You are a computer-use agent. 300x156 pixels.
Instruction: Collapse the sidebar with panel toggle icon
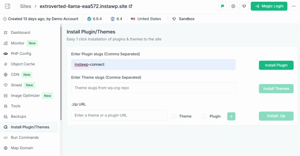(7, 6)
